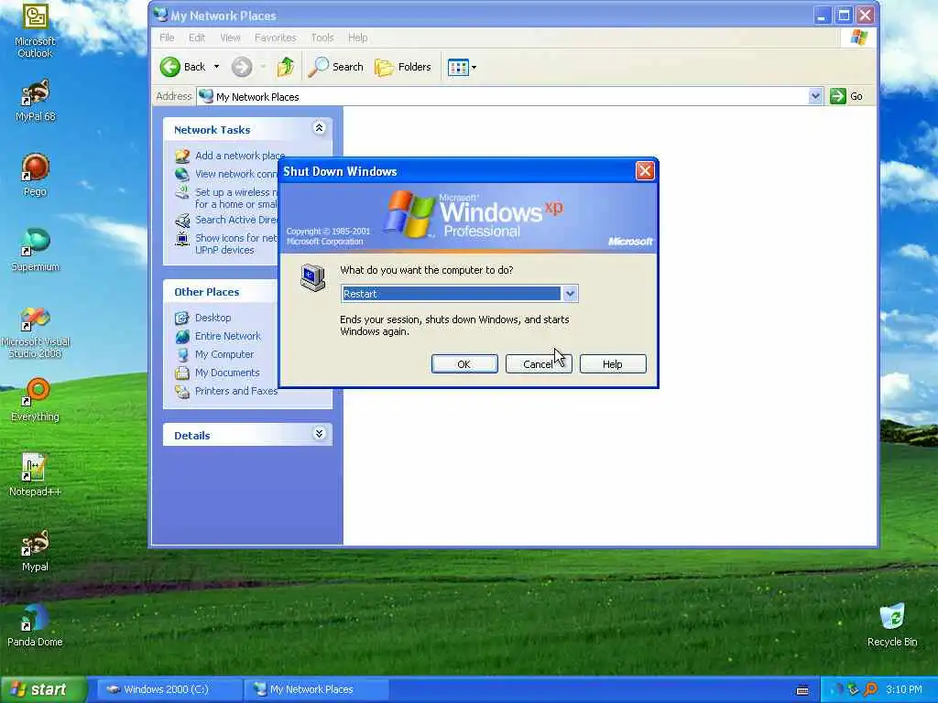Switch to My Network Places taskbar button

[316, 689]
